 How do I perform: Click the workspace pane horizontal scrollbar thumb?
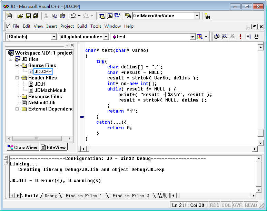point(37,138)
